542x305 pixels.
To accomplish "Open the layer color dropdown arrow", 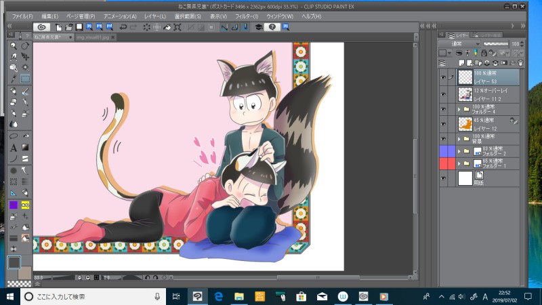I will click(449, 53).
